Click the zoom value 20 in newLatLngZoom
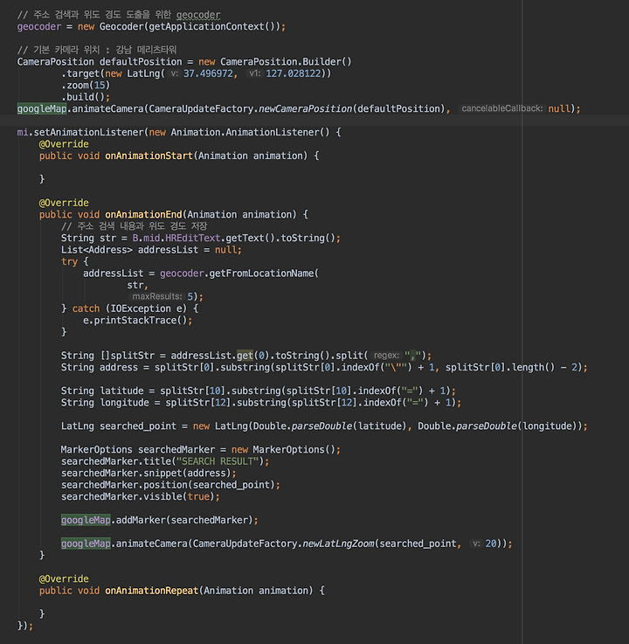The image size is (629, 644). pos(491,544)
